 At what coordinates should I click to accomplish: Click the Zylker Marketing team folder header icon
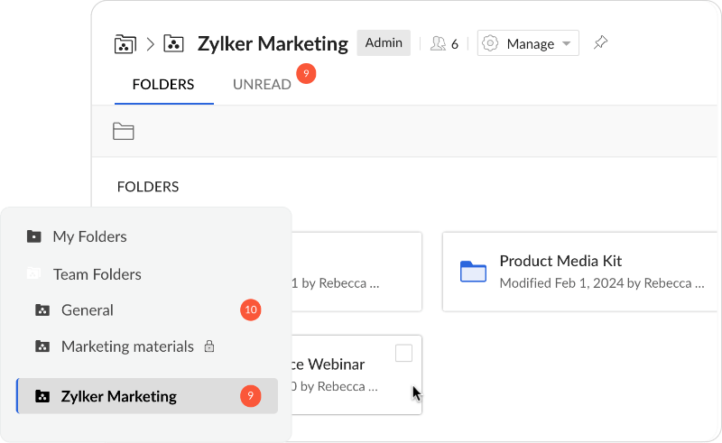pyautogui.click(x=174, y=43)
